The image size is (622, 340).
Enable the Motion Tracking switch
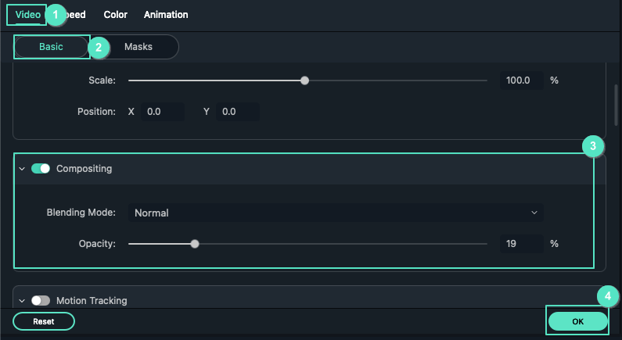[41, 301]
